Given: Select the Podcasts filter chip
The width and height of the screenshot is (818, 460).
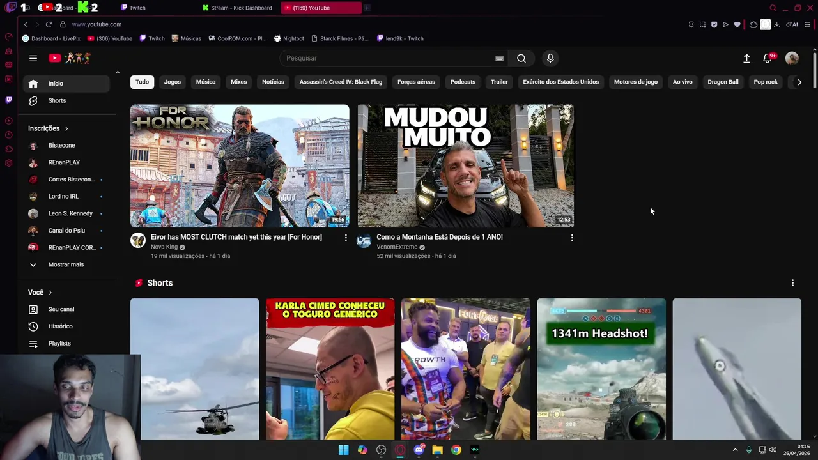Looking at the screenshot, I should 463,82.
